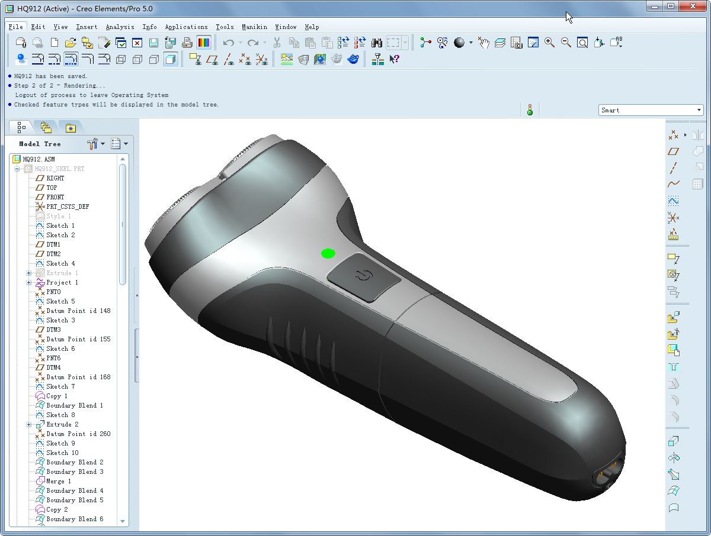Click the green regeneration status light
Image resolution: width=711 pixels, height=536 pixels.
pos(530,109)
